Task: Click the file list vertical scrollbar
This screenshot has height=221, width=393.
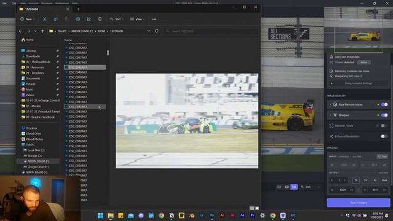Action: [108, 53]
